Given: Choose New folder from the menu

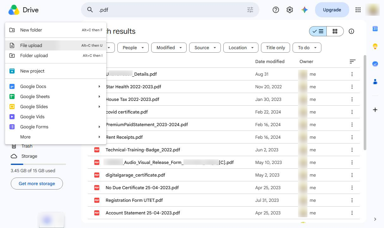Looking at the screenshot, I should [56, 30].
